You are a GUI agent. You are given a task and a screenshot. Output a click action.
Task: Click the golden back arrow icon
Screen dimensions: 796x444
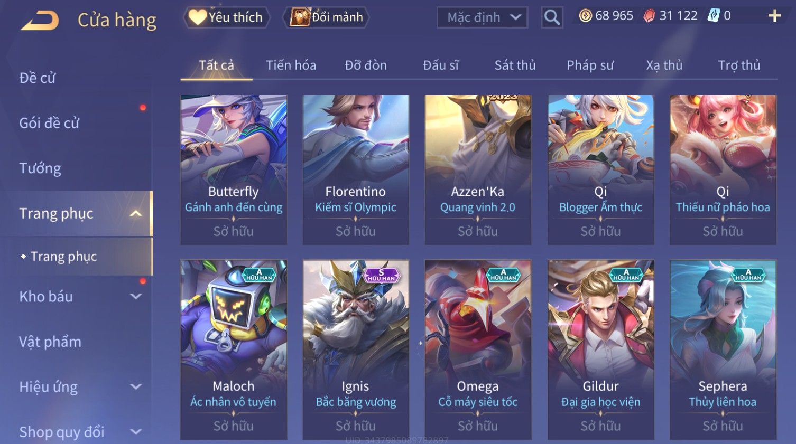coord(40,20)
